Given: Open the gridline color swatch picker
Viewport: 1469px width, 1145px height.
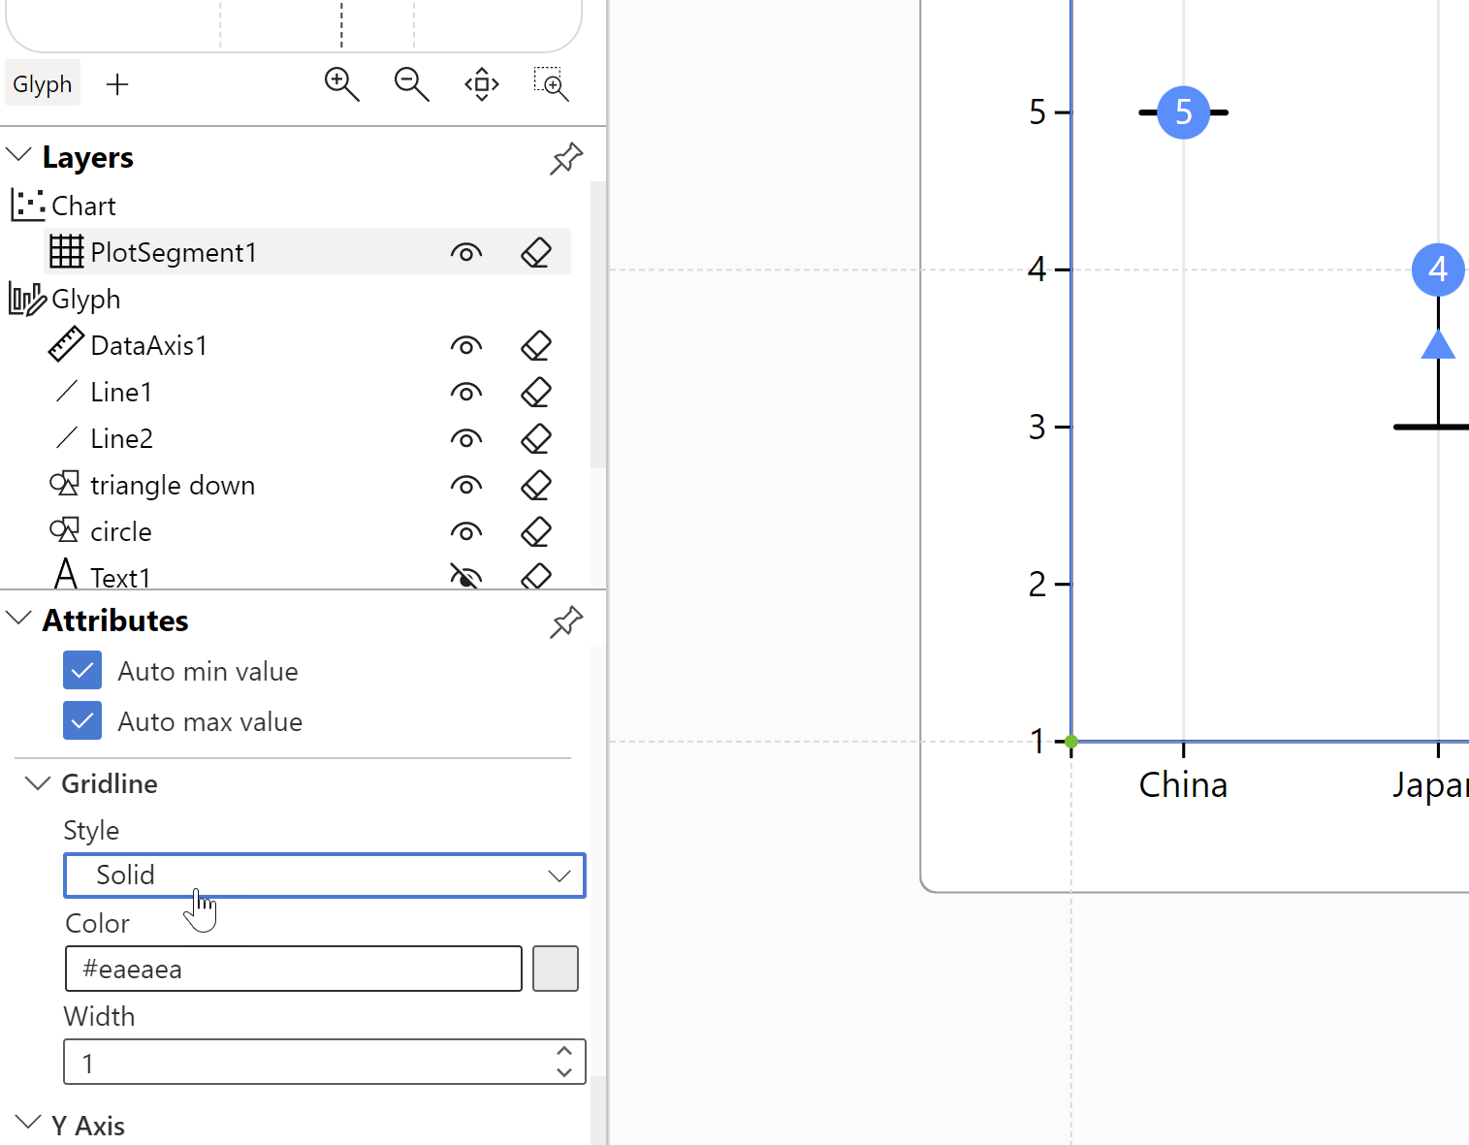Looking at the screenshot, I should tap(555, 968).
